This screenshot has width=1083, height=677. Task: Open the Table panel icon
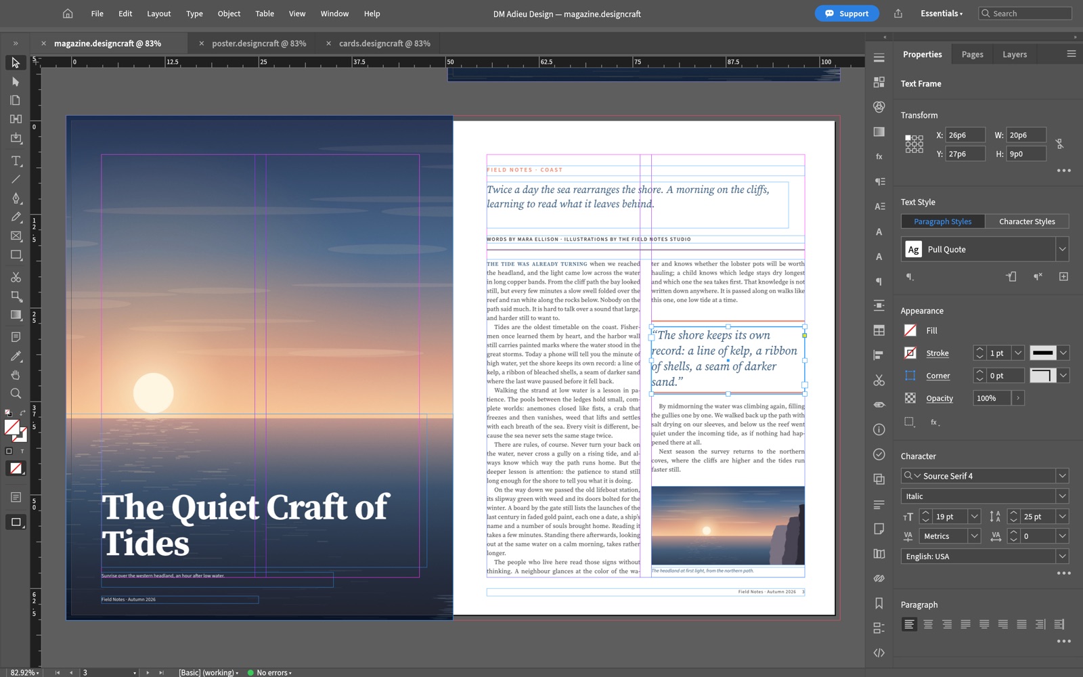click(879, 330)
